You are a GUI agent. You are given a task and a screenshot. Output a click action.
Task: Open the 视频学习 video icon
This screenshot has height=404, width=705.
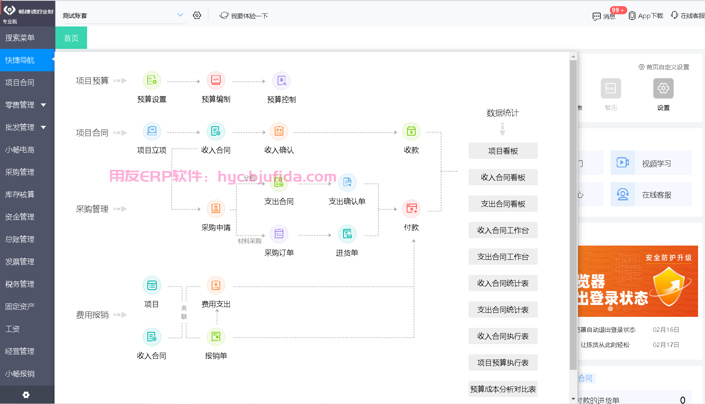(x=623, y=163)
